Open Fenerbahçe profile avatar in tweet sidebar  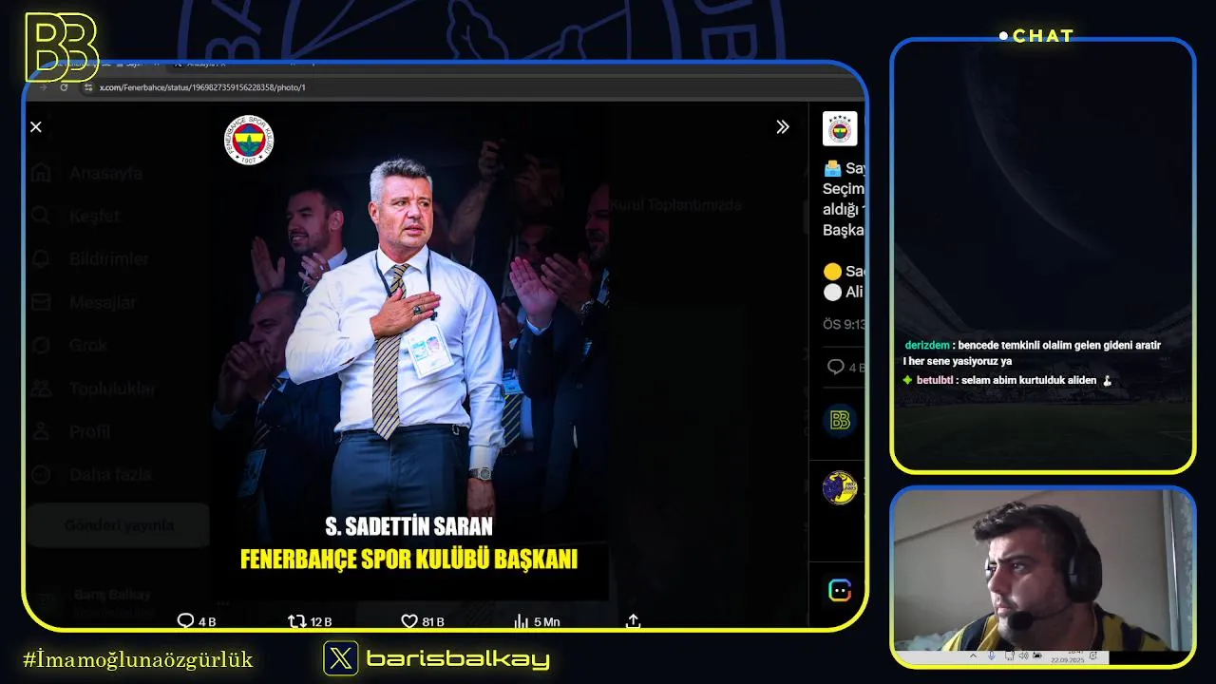tap(840, 128)
